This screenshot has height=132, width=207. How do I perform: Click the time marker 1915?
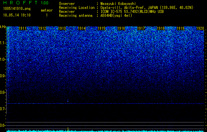101,28
